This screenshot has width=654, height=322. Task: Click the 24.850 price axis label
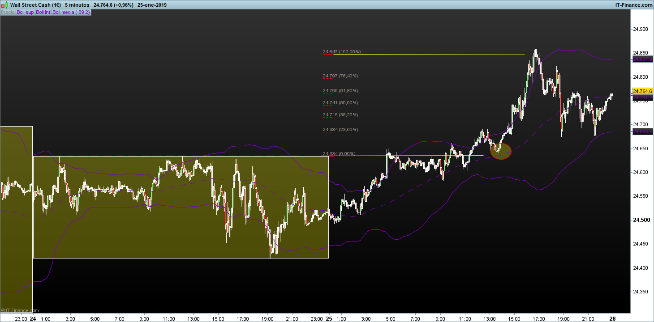(x=640, y=53)
